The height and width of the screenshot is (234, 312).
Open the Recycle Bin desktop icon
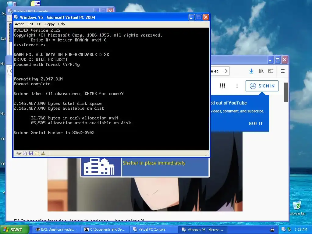tap(297, 208)
